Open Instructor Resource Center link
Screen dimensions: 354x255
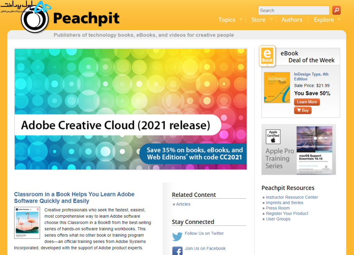(x=292, y=197)
